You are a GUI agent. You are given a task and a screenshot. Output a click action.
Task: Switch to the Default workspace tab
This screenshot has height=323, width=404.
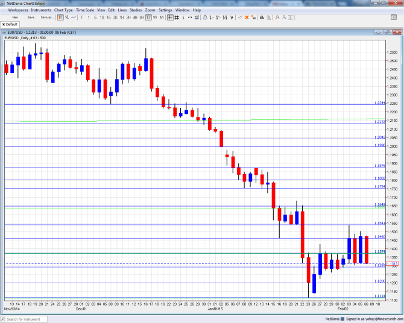click(11, 24)
